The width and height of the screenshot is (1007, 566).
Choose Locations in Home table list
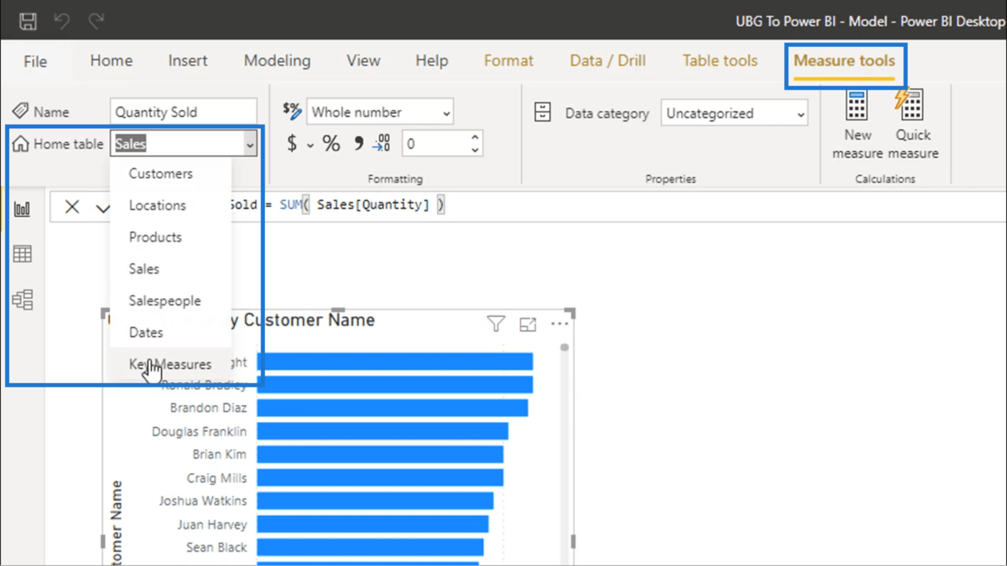171,205
